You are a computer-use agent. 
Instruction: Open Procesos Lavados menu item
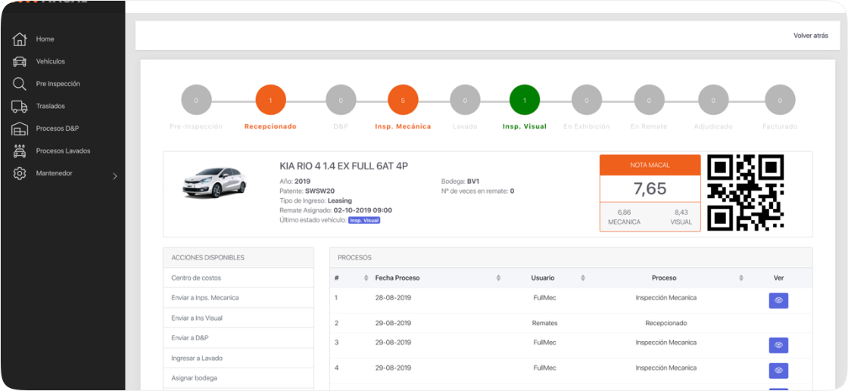63,151
